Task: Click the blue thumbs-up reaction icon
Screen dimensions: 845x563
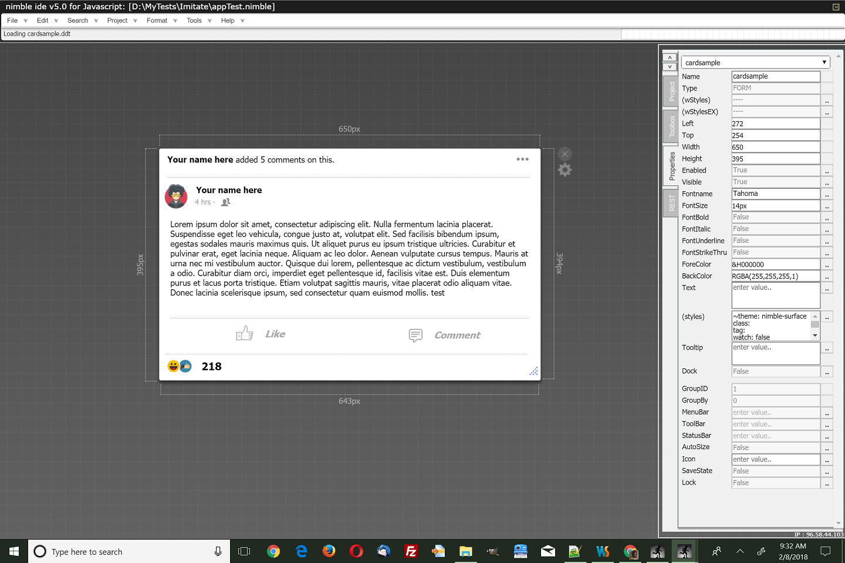Action: point(185,366)
